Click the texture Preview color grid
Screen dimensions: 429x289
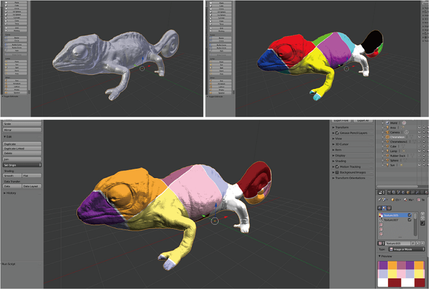tap(401, 274)
